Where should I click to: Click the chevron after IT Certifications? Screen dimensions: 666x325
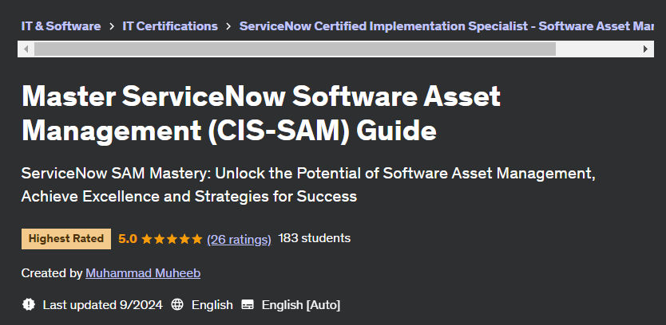pyautogui.click(x=228, y=26)
